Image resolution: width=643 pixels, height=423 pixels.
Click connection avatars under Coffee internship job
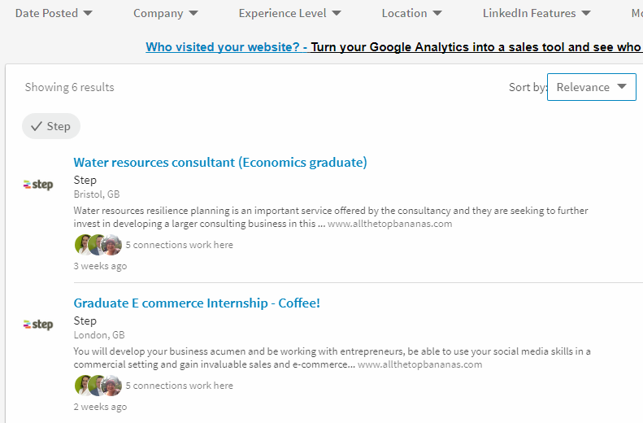tap(98, 386)
